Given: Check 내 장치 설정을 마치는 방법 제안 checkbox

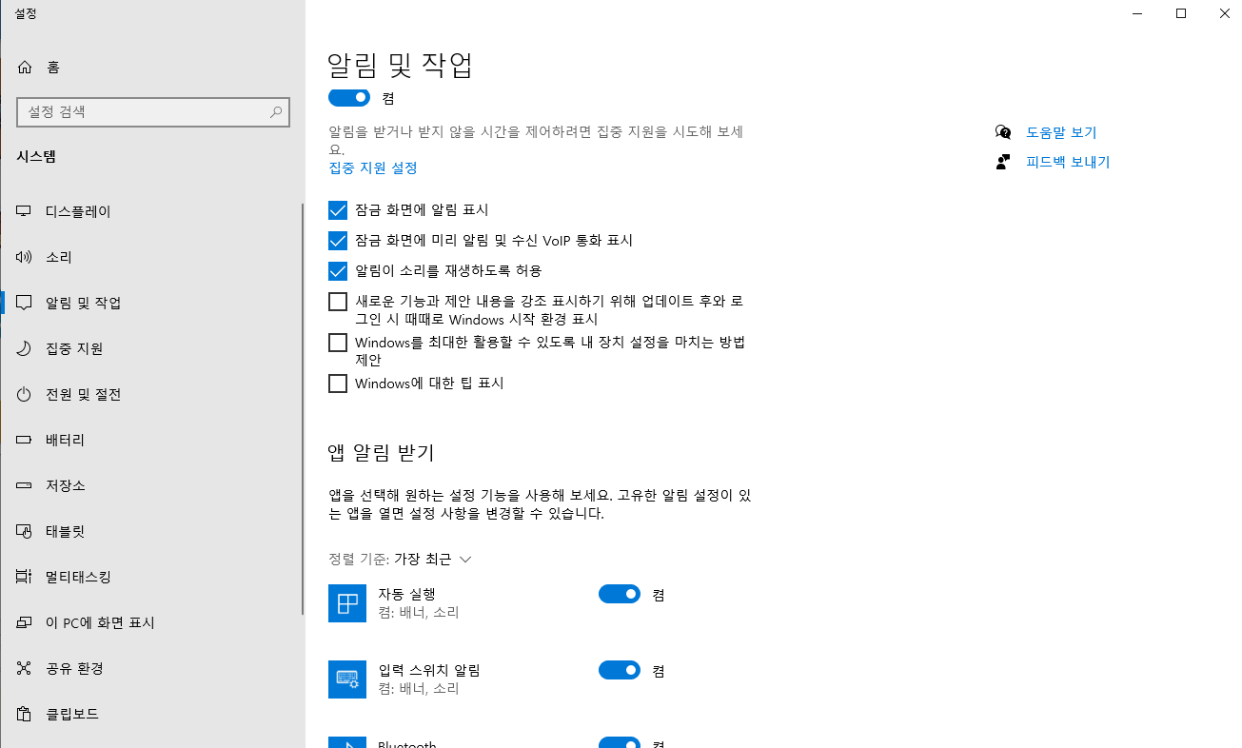Looking at the screenshot, I should 338,343.
